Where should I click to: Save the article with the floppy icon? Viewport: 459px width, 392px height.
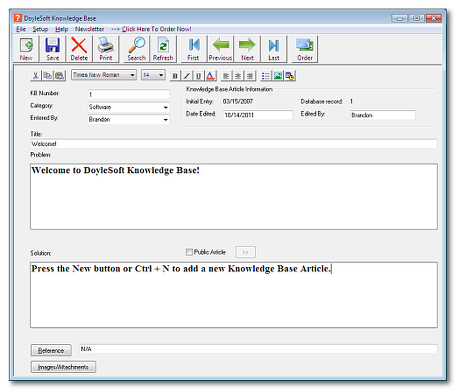pos(53,49)
